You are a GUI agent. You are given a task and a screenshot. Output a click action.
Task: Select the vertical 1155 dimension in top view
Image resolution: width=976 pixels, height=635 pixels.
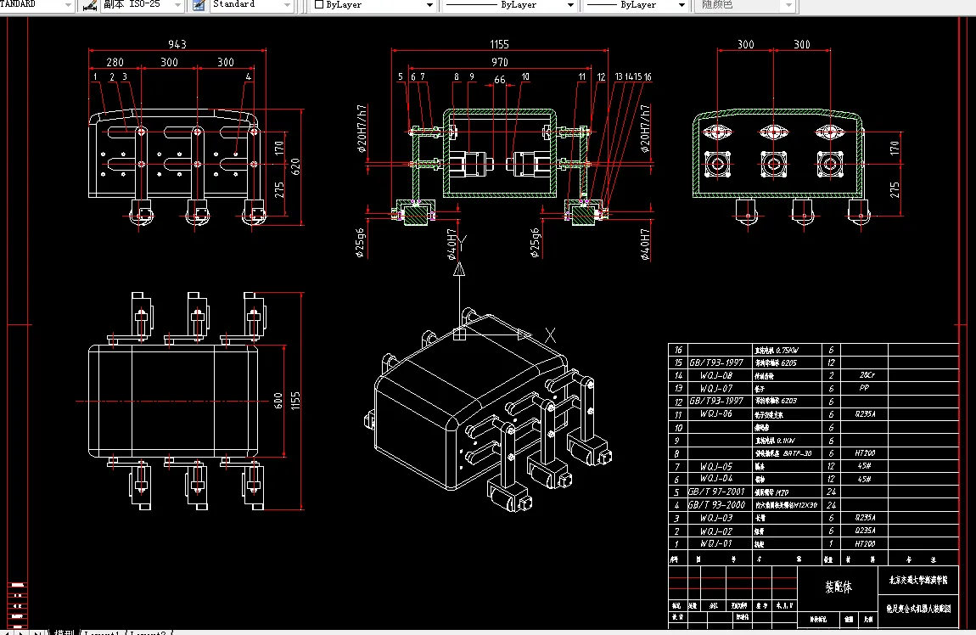click(295, 401)
